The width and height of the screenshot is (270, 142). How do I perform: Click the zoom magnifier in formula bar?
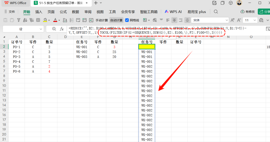54,29
